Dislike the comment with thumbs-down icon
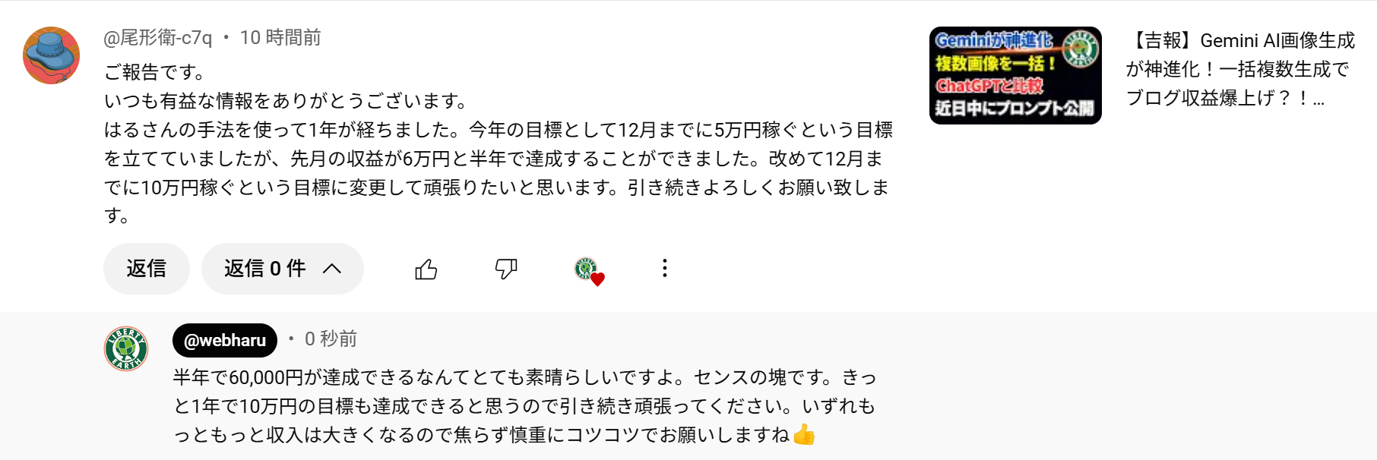Image resolution: width=1377 pixels, height=460 pixels. pos(506,269)
